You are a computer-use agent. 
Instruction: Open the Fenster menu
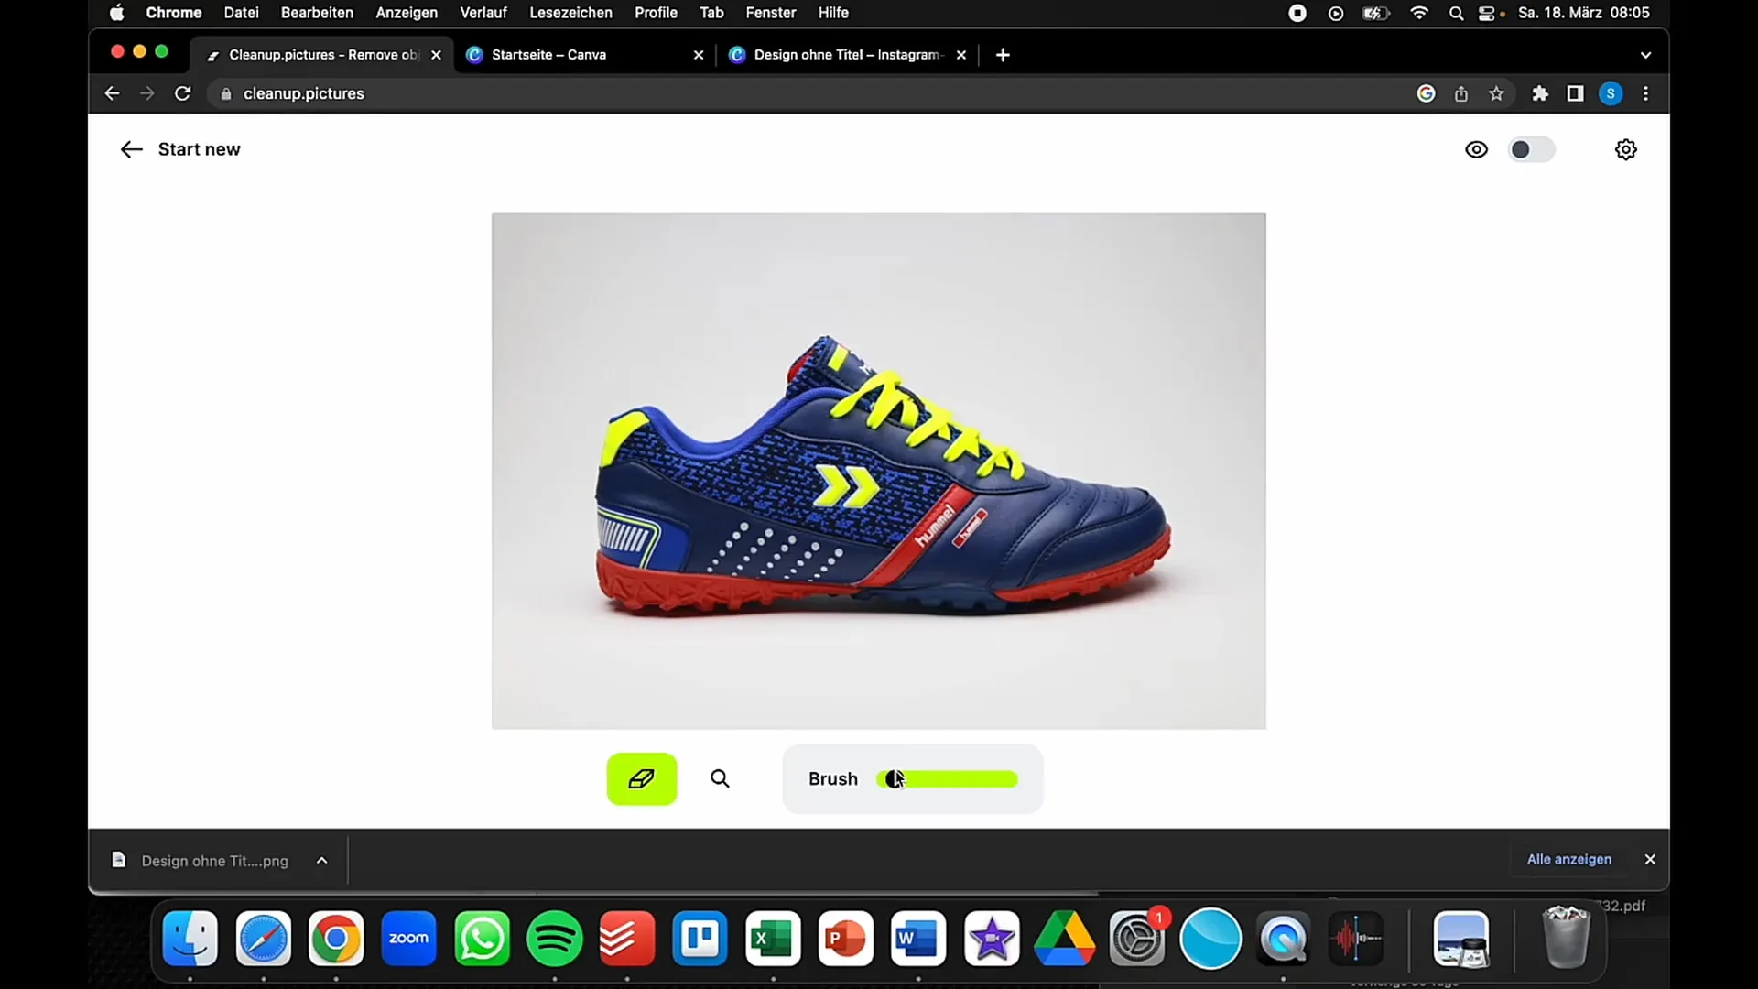click(x=770, y=13)
